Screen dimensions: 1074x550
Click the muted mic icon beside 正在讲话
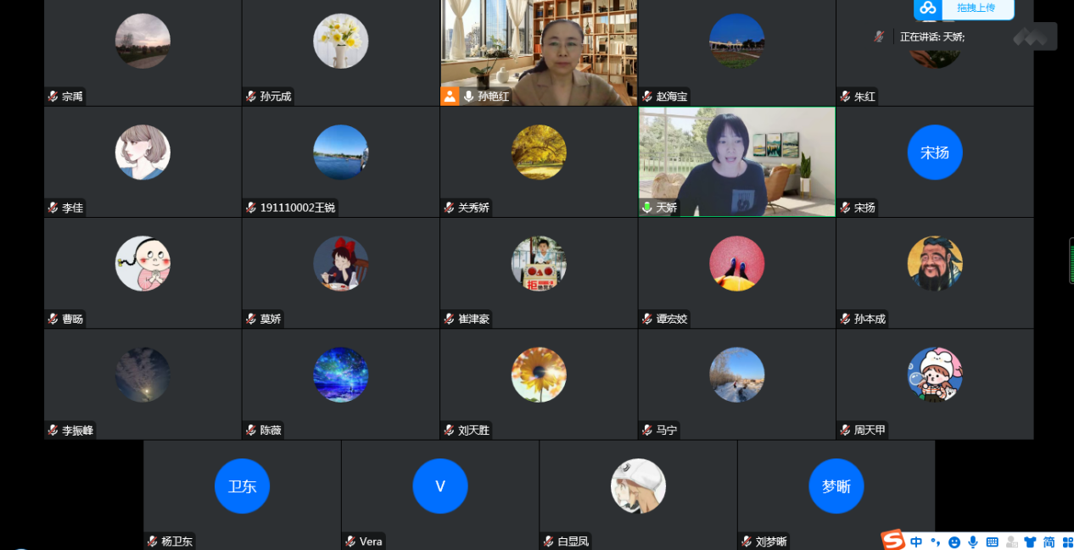click(879, 36)
